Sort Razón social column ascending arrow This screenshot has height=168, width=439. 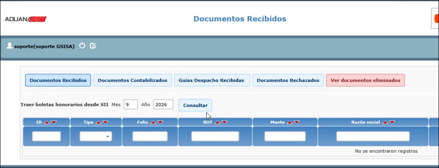(x=385, y=122)
